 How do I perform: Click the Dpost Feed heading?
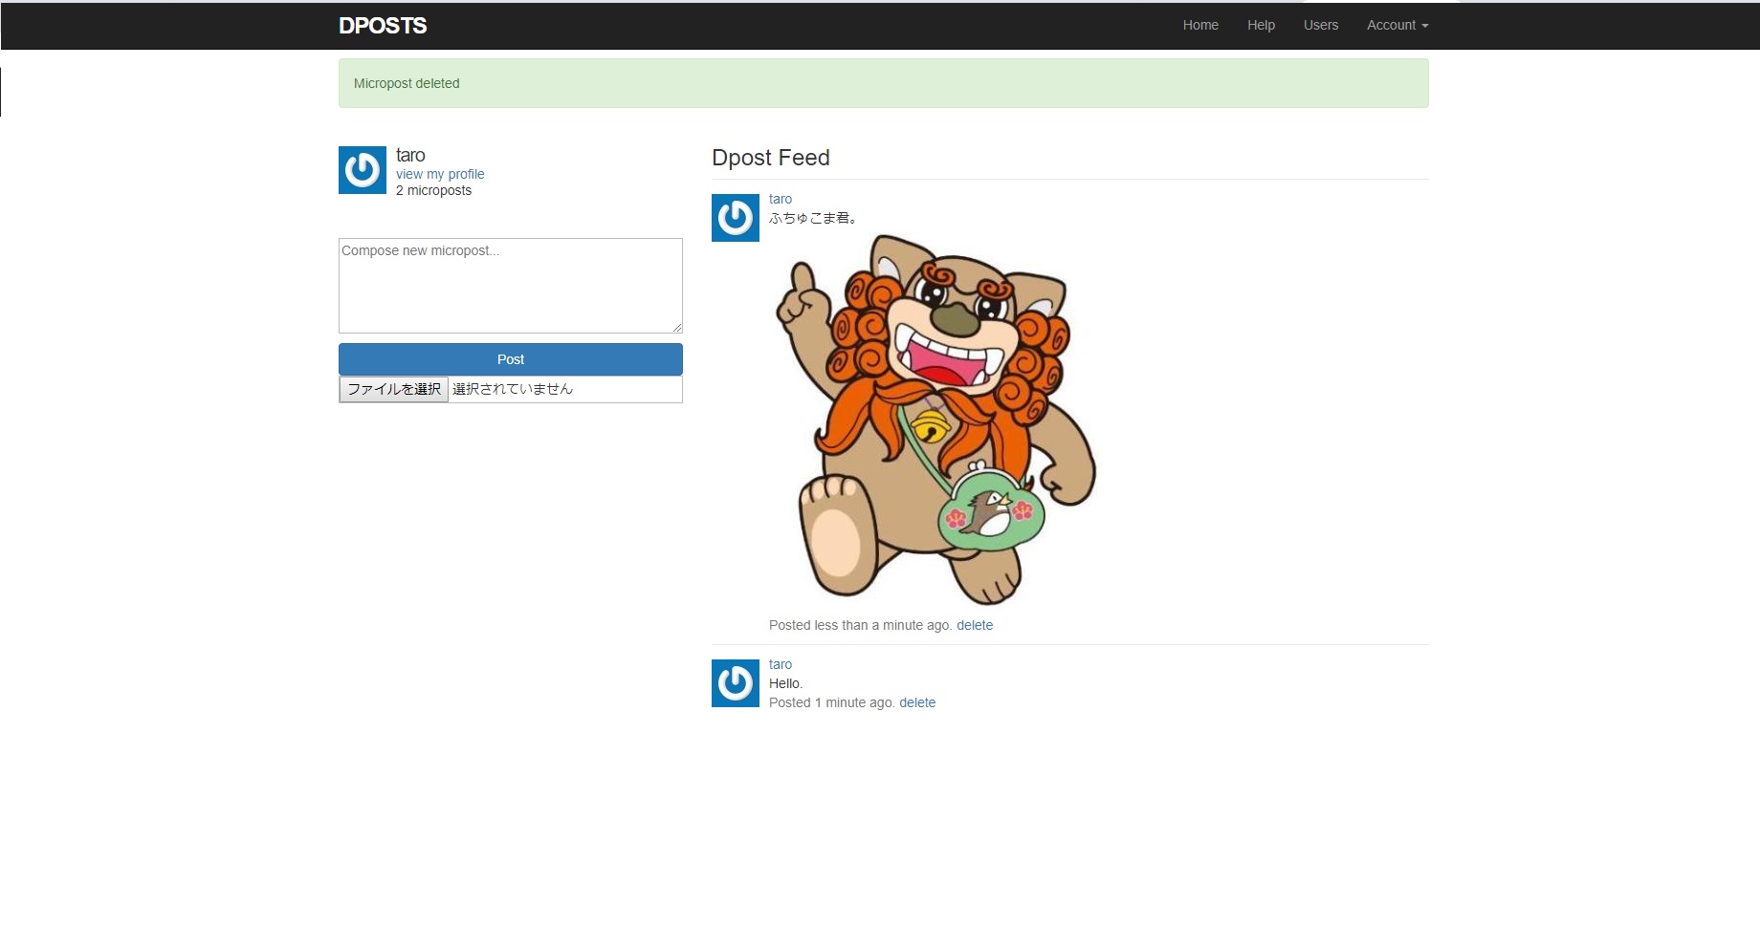(x=770, y=158)
